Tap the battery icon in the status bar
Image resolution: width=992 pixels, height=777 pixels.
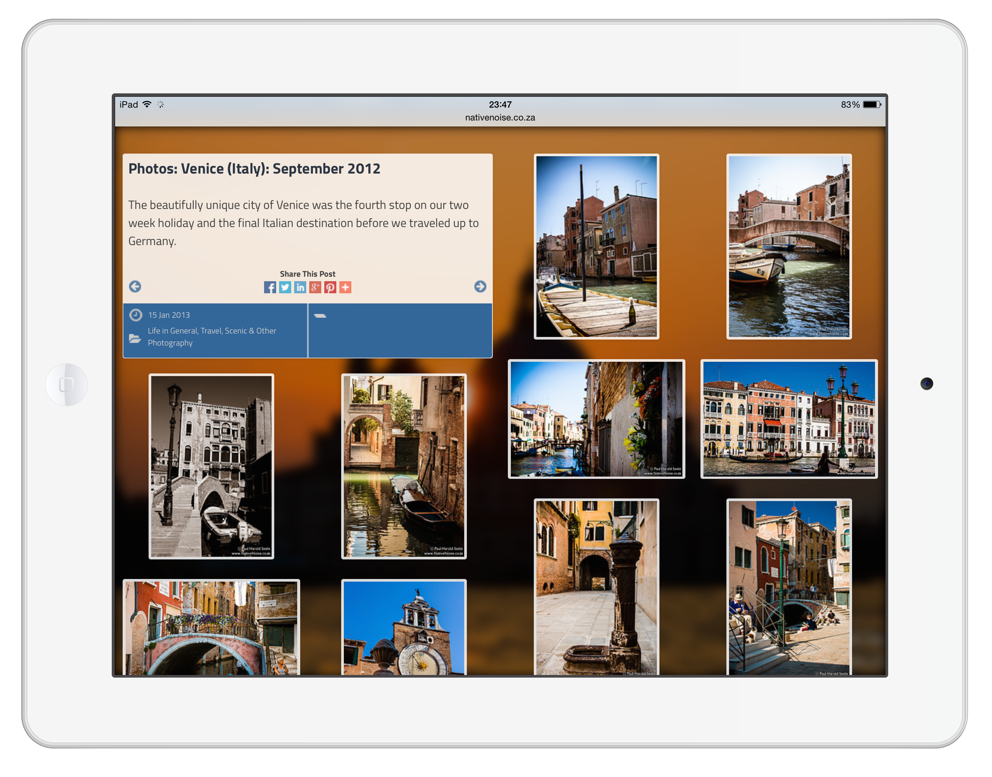tap(872, 105)
